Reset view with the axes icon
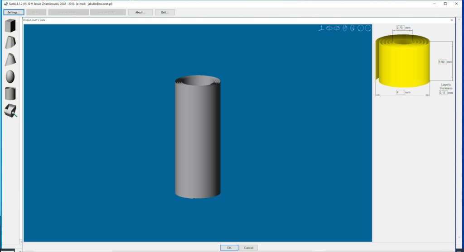The height and width of the screenshot is (252, 464). pos(321,28)
